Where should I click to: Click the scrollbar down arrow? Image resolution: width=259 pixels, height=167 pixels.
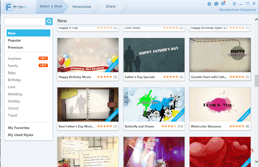(x=256, y=161)
